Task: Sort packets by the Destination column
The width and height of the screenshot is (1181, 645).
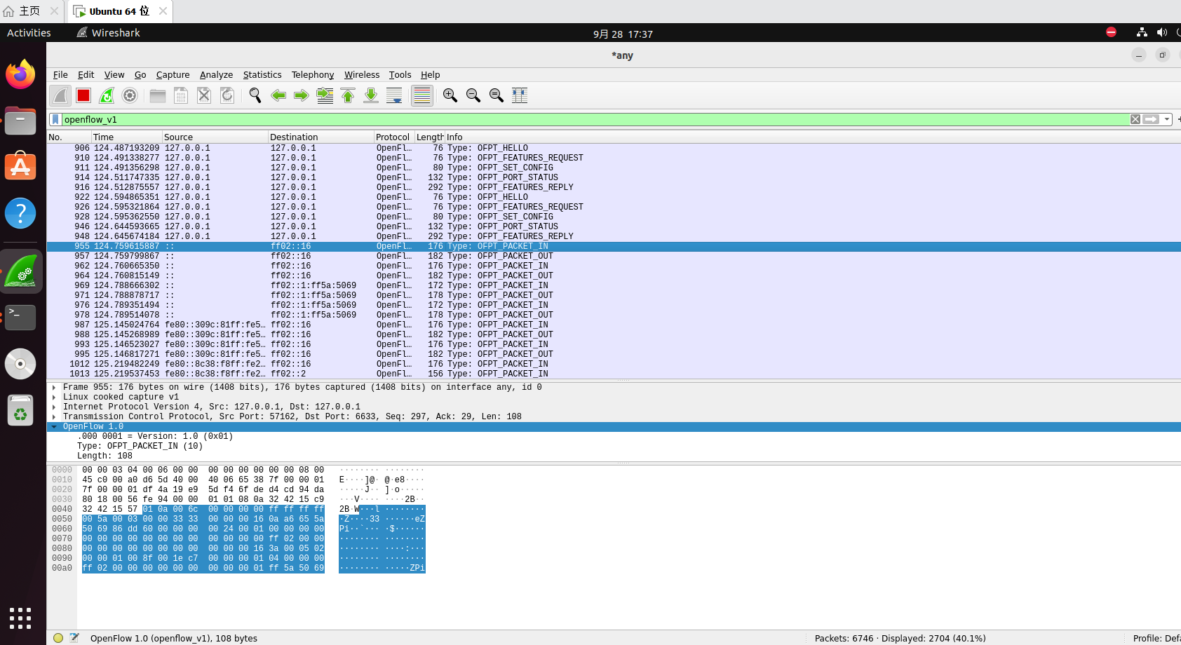Action: [x=321, y=137]
